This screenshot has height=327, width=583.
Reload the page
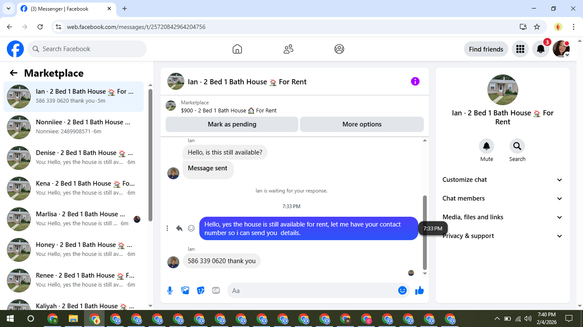(40, 27)
